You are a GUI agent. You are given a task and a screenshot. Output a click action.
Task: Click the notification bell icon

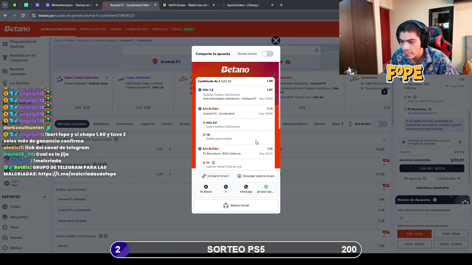click(316, 50)
